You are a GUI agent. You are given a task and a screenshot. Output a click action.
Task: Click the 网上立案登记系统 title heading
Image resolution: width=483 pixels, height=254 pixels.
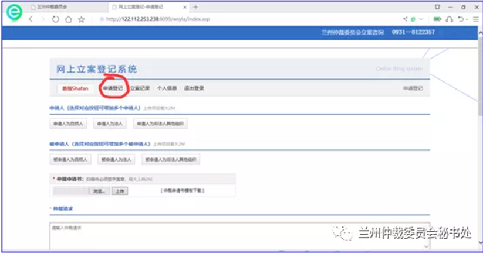click(96, 69)
